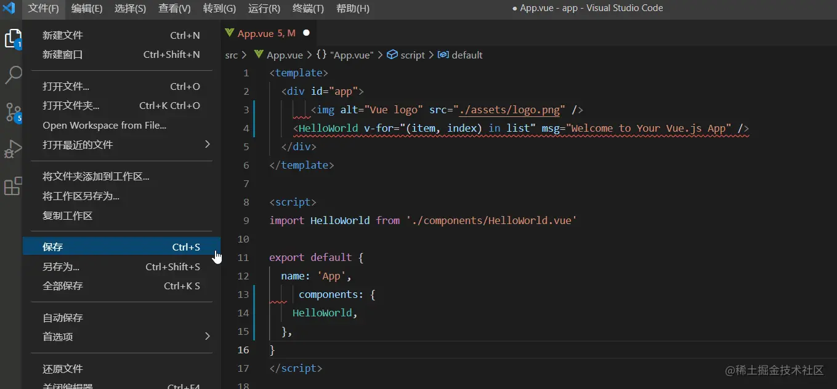Click line number 16 in the gutter

point(243,350)
